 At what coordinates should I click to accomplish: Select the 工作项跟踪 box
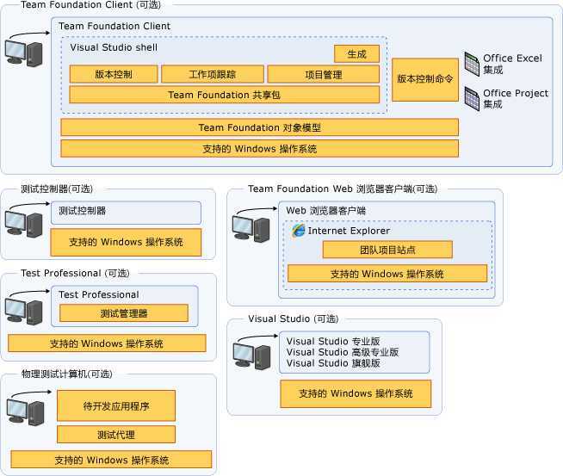coord(213,74)
